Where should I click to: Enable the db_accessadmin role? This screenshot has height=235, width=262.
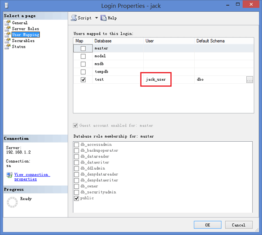(76, 145)
